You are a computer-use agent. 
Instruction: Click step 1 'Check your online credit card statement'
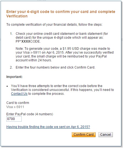62,38
